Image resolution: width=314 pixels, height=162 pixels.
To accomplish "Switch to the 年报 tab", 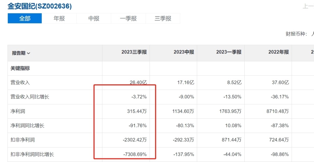I will click(x=59, y=18).
